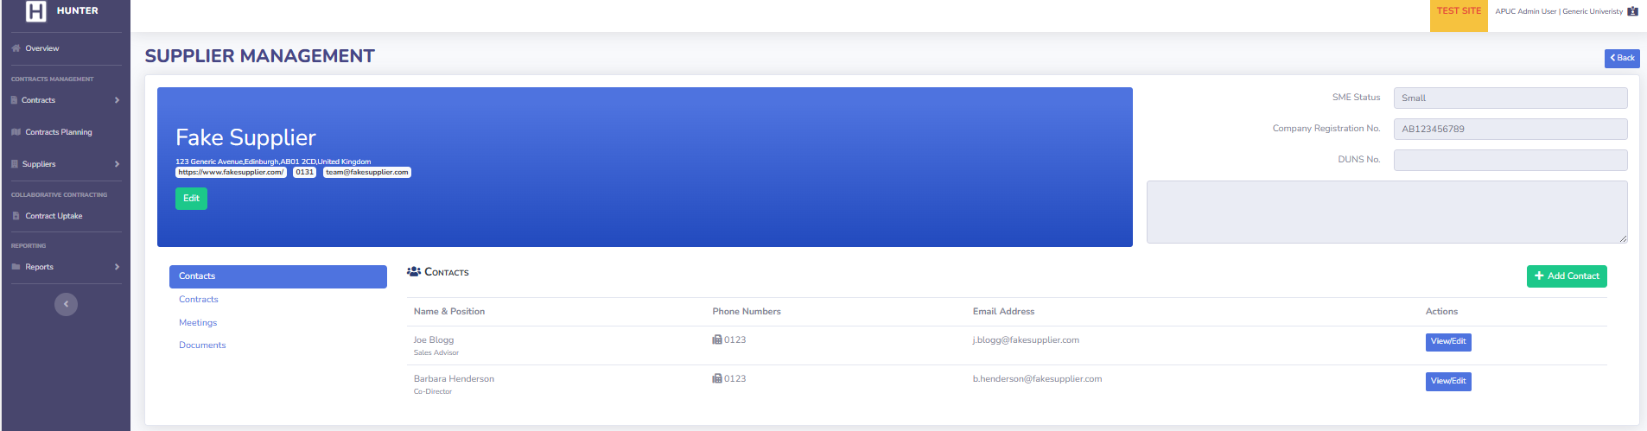Click the phone icon beside Joe Blogg's number
Viewport: 1647px width, 431px height.
click(716, 340)
